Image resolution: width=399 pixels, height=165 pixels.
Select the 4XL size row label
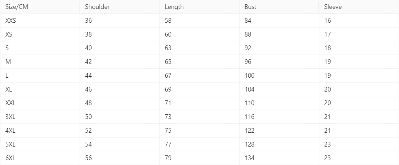click(x=10, y=131)
